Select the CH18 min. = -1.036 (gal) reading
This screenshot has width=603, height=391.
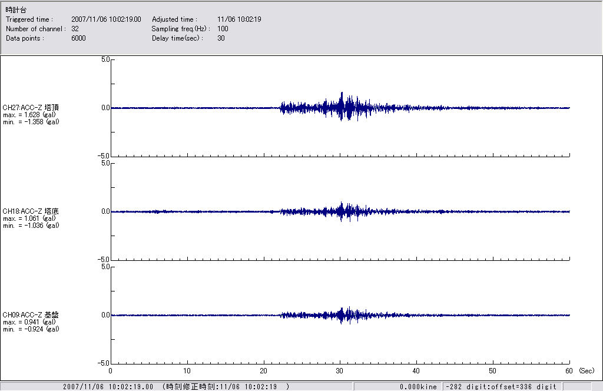(30, 226)
